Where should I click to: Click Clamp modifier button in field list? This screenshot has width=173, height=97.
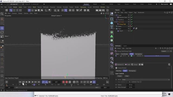coord(134,65)
